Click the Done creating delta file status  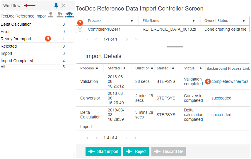click(x=225, y=29)
